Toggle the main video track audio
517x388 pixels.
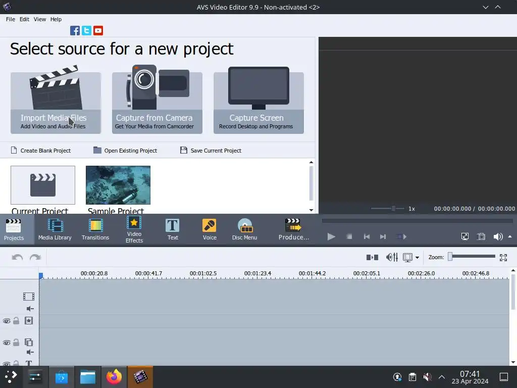30,309
